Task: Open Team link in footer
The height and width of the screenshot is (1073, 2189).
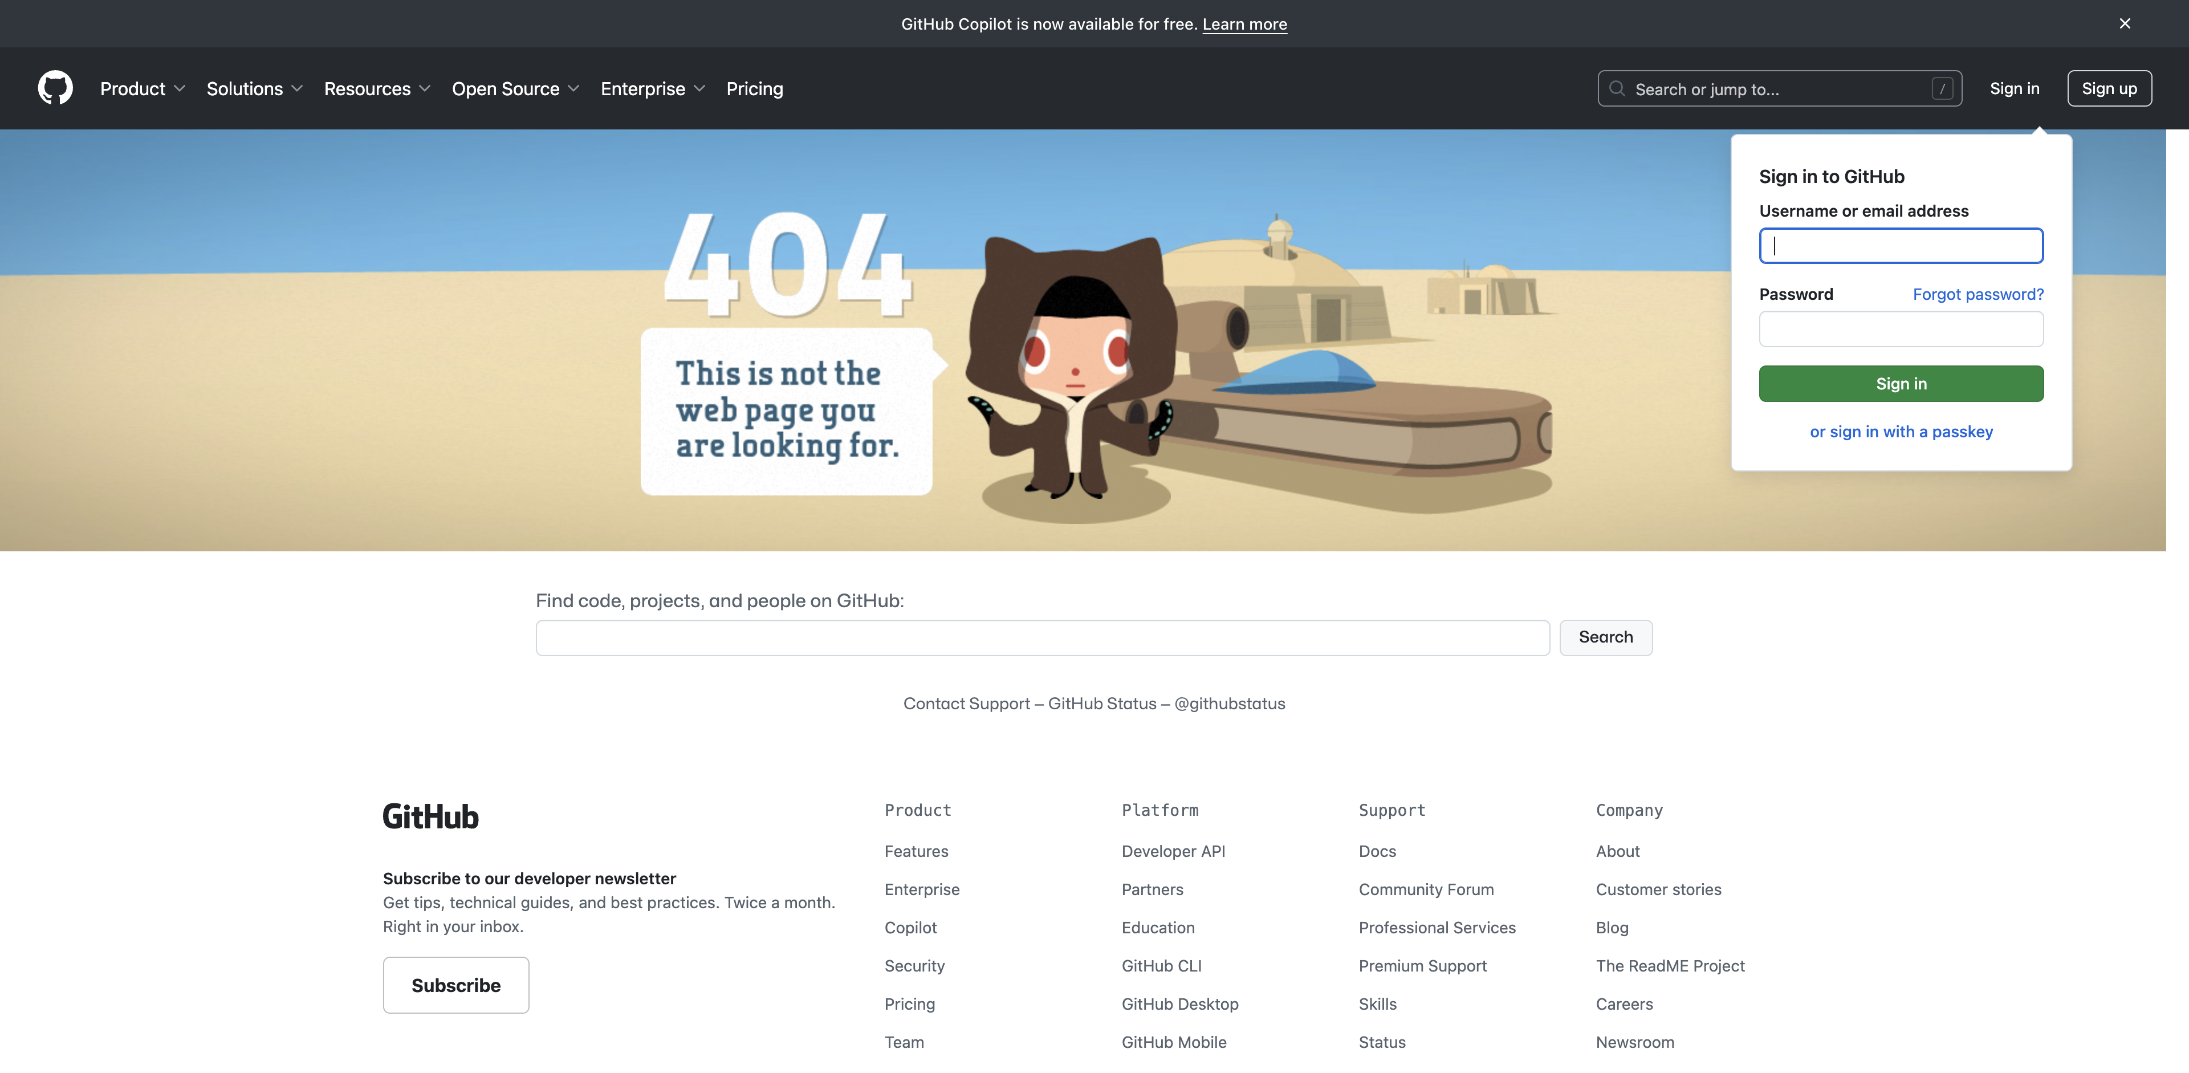Action: pyautogui.click(x=904, y=1042)
